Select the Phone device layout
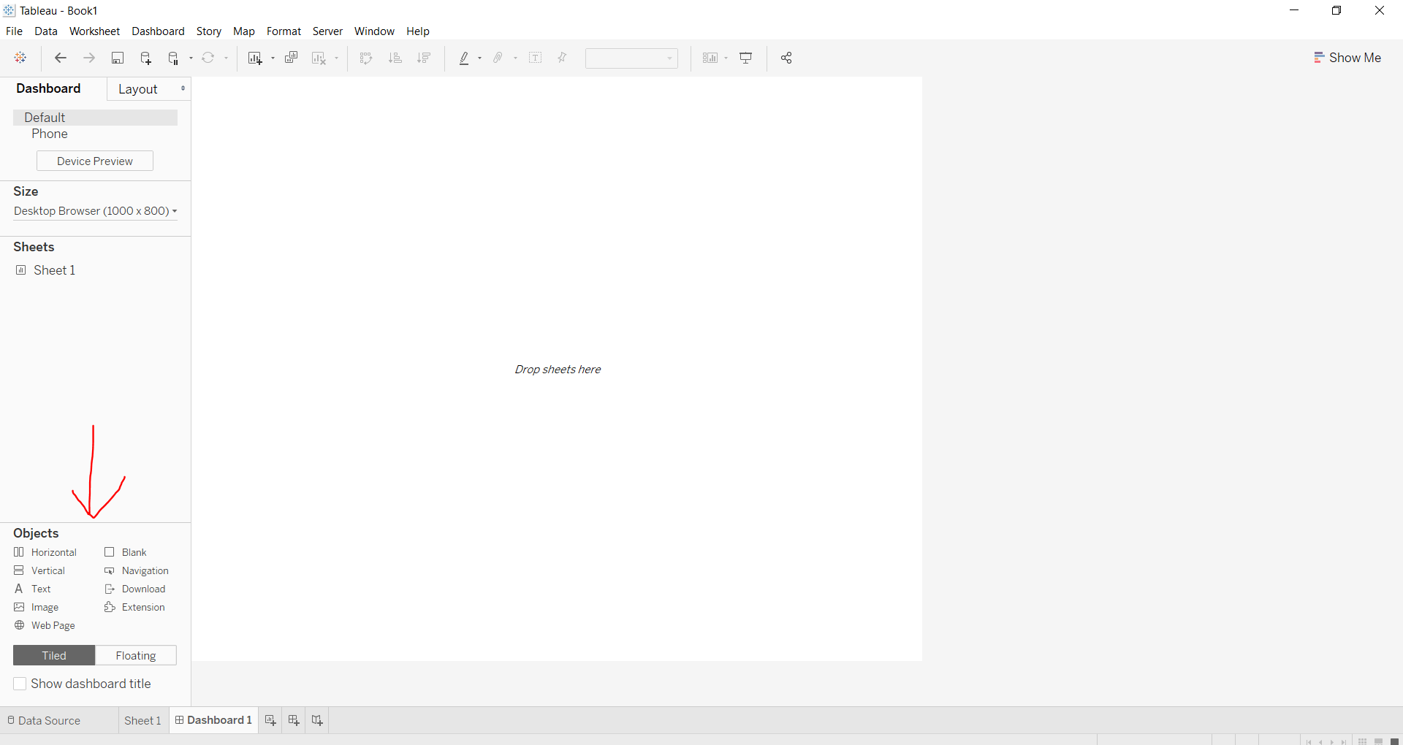1403x745 pixels. tap(50, 134)
